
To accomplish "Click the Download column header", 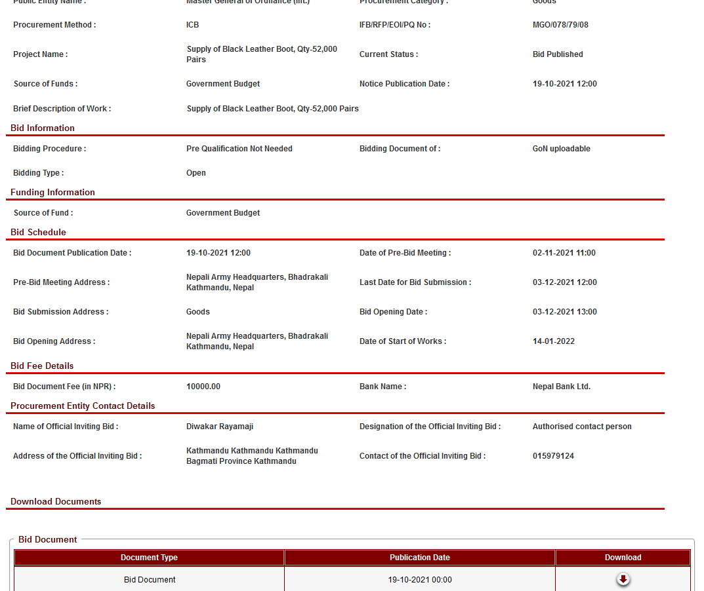I will click(623, 558).
